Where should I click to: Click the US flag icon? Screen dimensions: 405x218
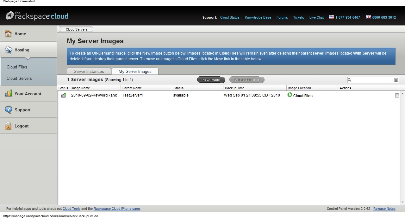pyautogui.click(x=332, y=17)
